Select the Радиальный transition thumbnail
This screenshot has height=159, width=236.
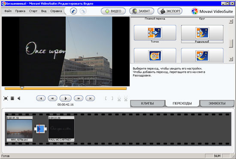point(202,33)
